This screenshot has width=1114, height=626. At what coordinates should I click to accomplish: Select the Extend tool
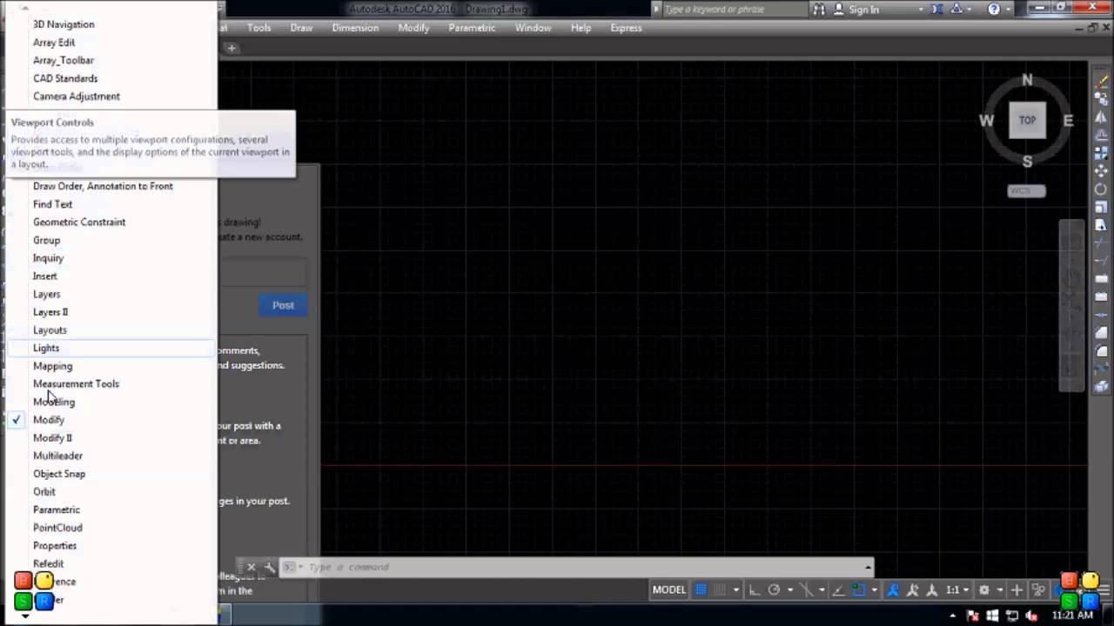tap(1101, 260)
